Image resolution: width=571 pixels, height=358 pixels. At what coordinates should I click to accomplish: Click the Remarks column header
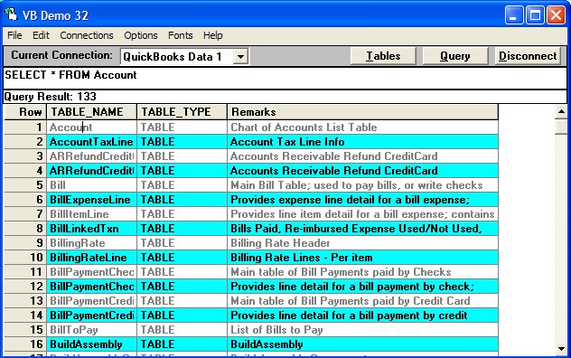coord(362,112)
